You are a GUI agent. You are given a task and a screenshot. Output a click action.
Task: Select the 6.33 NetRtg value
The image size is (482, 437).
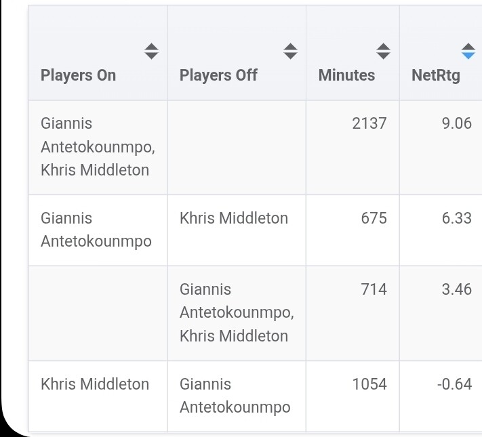point(456,218)
